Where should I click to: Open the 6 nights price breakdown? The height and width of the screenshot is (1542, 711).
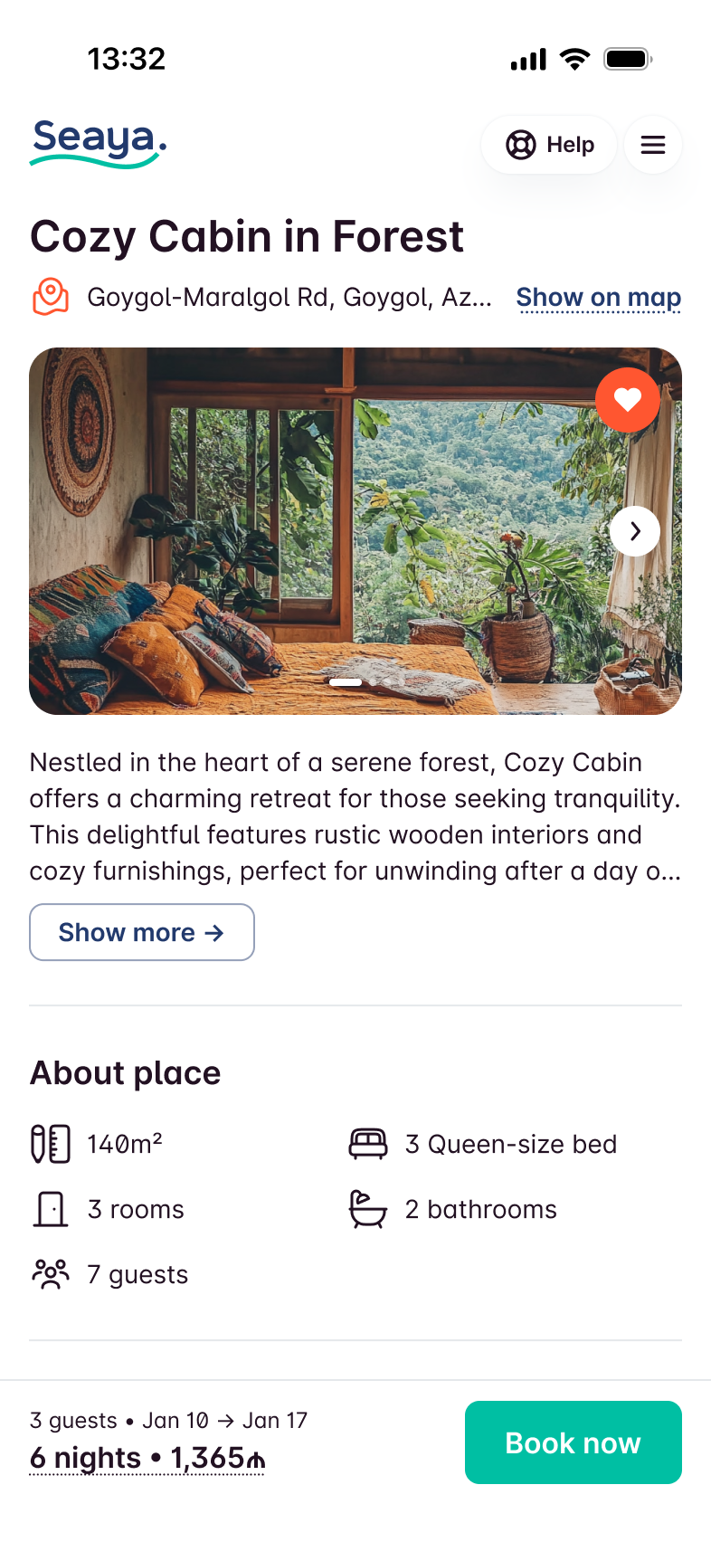(x=147, y=1458)
